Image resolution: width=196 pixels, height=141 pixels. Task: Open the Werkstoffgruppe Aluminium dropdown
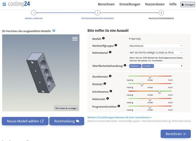(156, 46)
